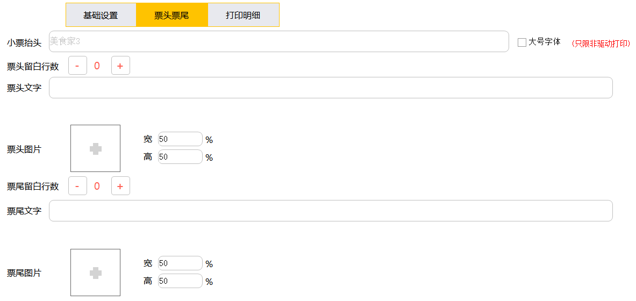Viewport: 636px width, 301px height.
Task: Click 票头图片 width (宽) percentage field
Action: tap(180, 139)
